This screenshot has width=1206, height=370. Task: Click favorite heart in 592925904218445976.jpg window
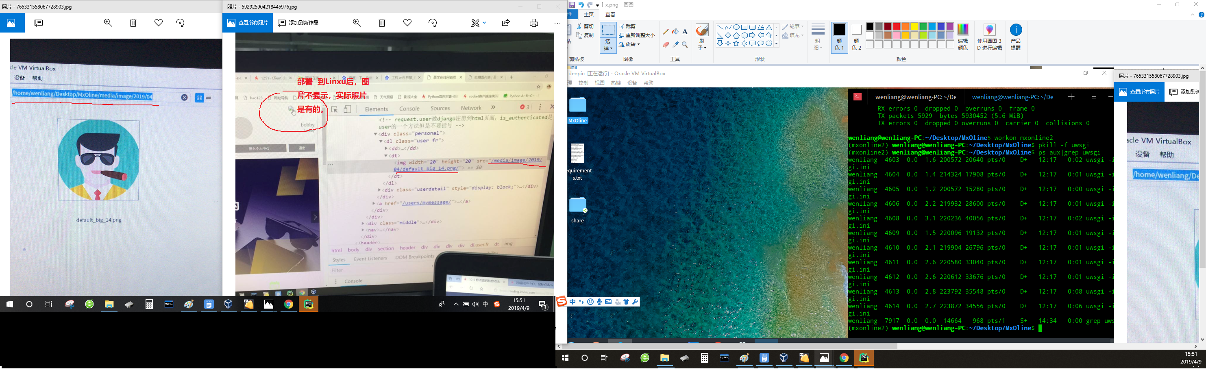coord(407,22)
